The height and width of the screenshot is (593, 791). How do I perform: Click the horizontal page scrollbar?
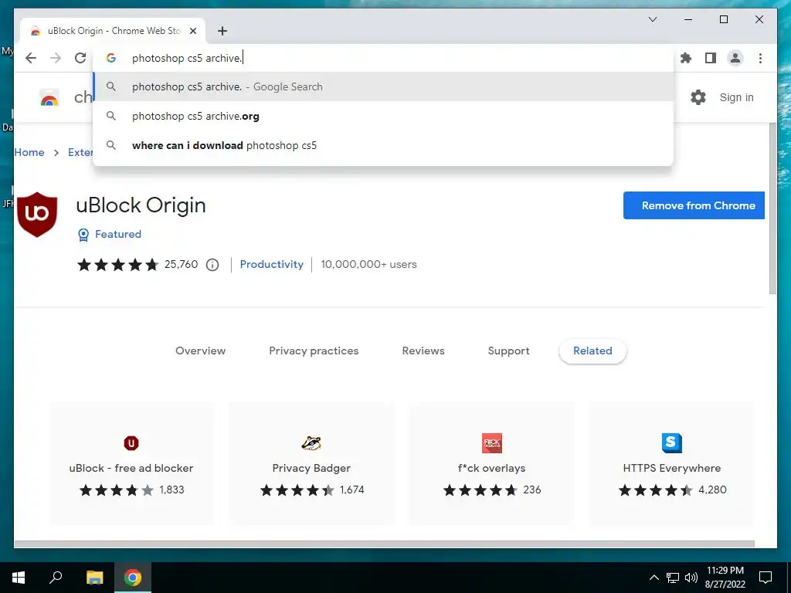385,544
